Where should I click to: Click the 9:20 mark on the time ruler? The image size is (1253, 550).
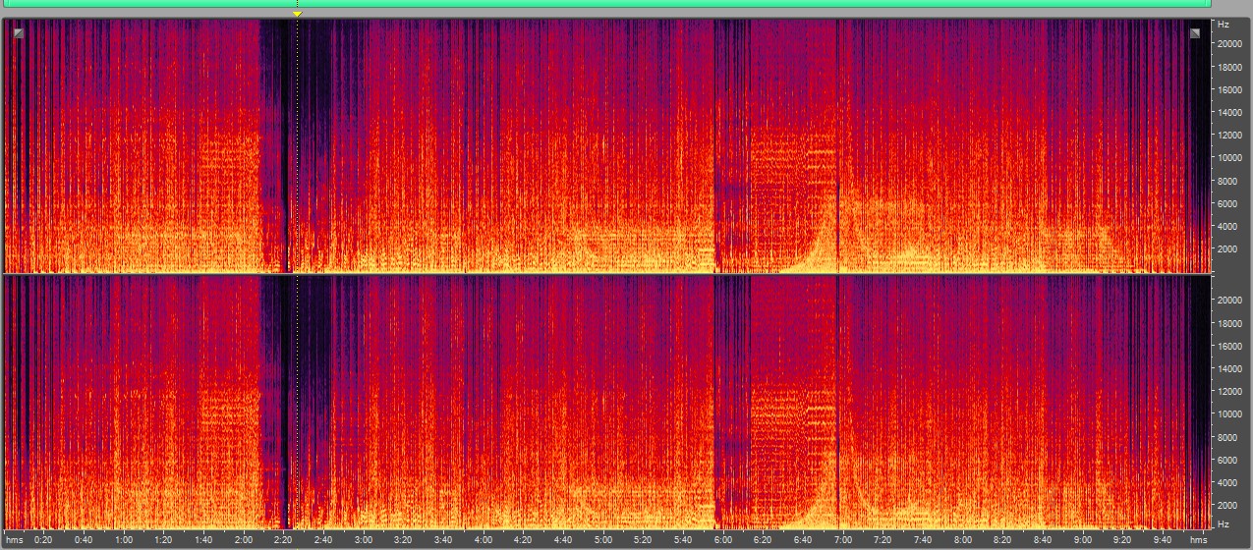point(1122,540)
